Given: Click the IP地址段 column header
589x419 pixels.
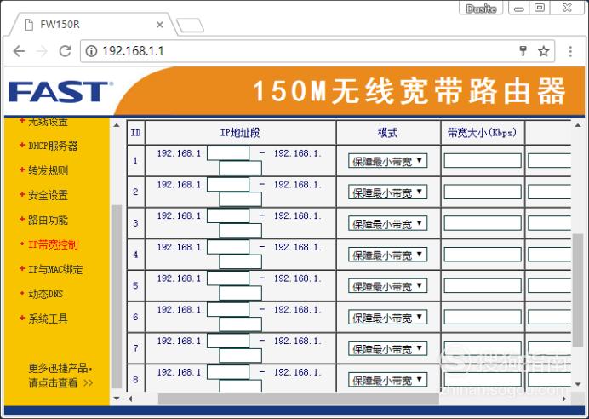Looking at the screenshot, I should pos(240,133).
